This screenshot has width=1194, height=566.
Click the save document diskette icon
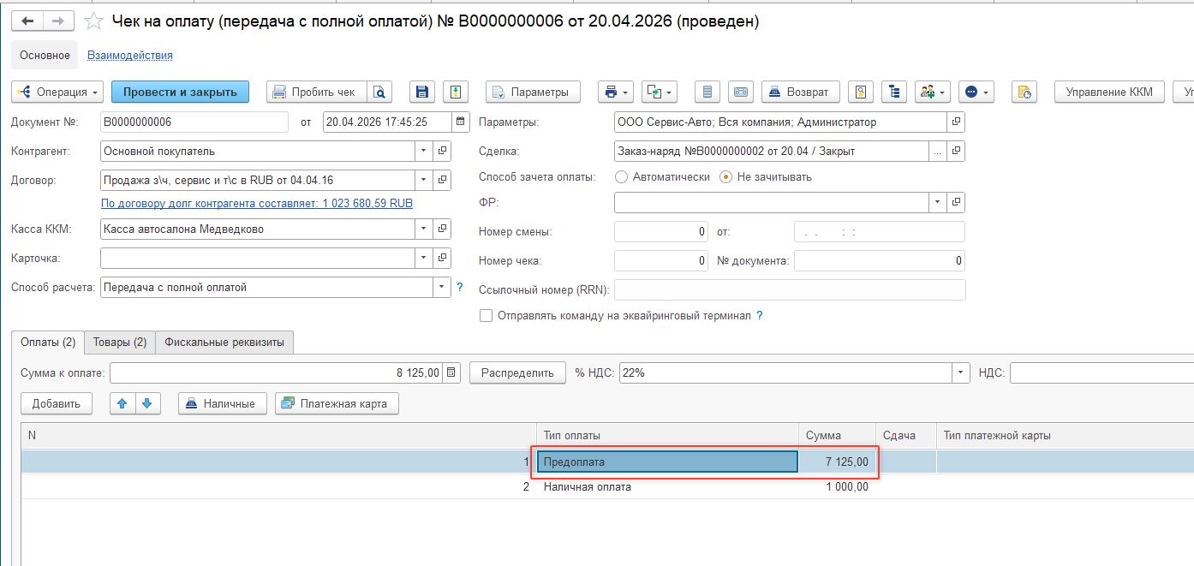tap(421, 92)
